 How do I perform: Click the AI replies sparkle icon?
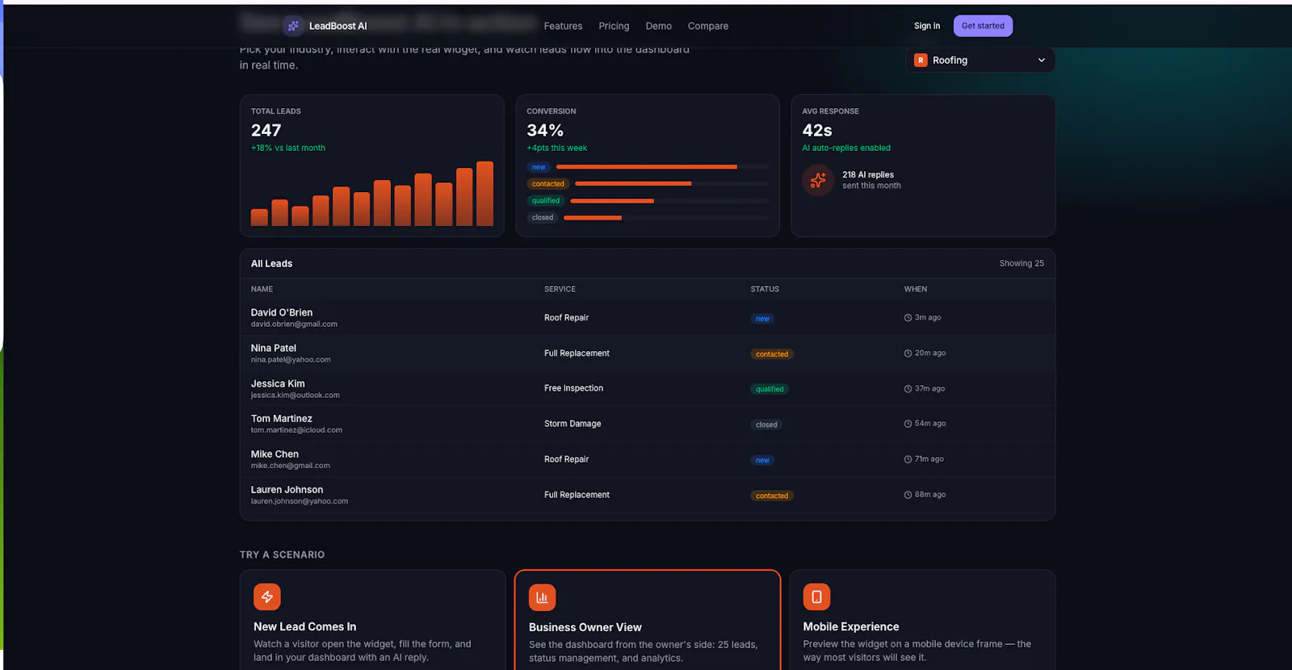click(x=818, y=180)
